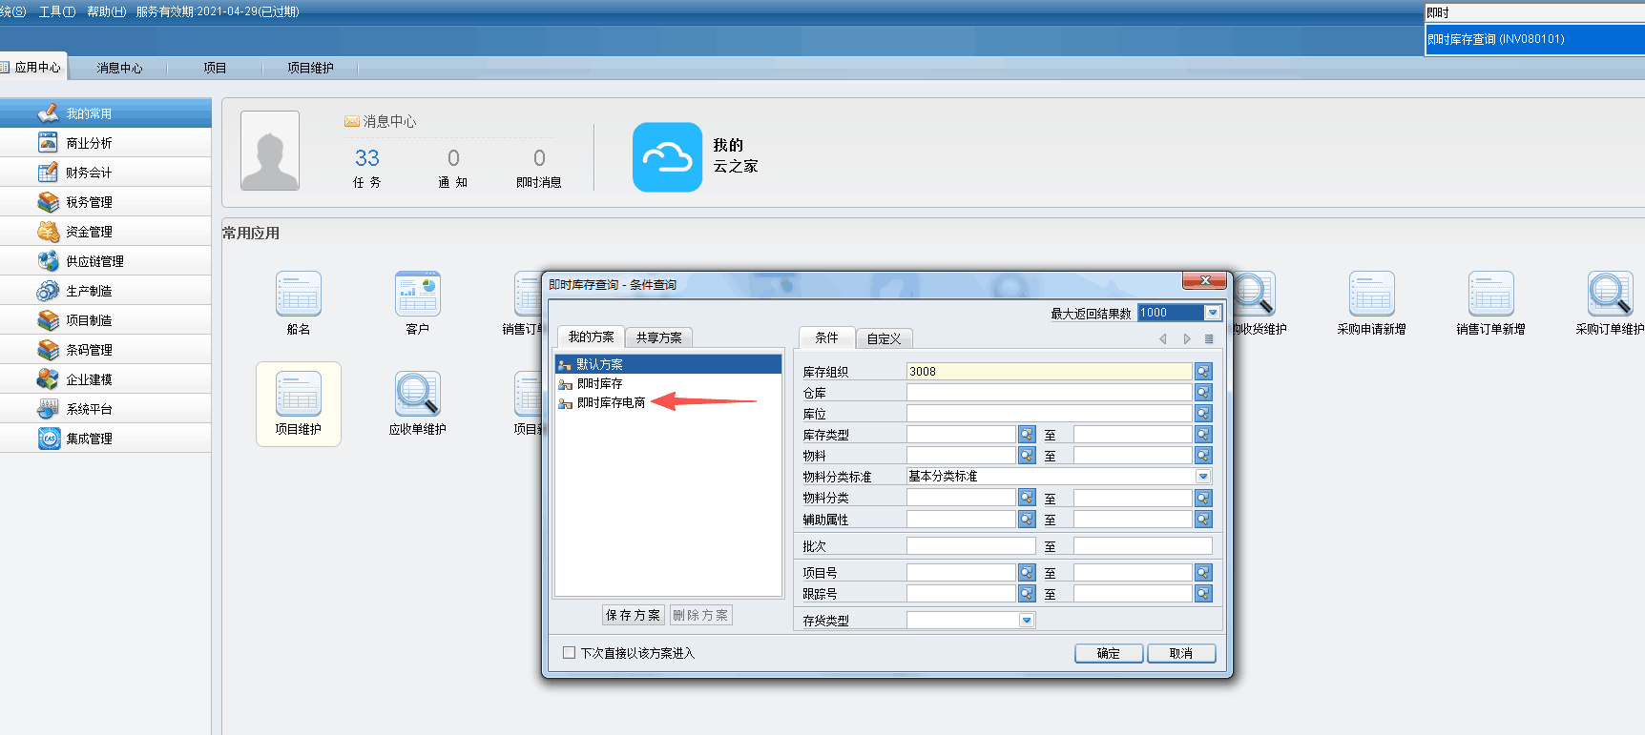Launch the 应收单维护 shortcut icon
The height and width of the screenshot is (735, 1645).
[x=417, y=394]
